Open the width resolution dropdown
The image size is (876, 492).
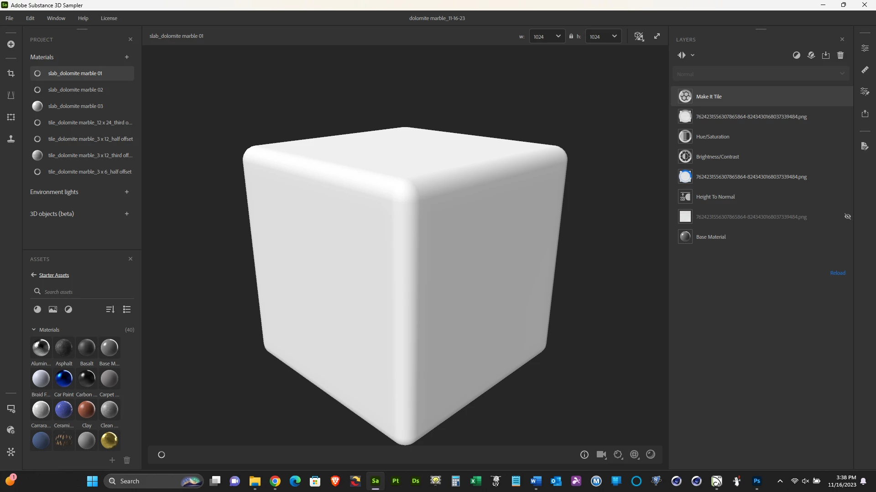coord(547,36)
